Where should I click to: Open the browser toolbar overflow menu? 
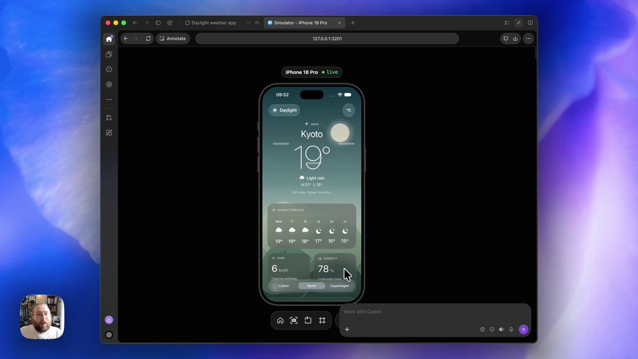528,38
